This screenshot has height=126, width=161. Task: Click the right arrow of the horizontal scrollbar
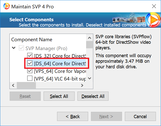pos(82,86)
